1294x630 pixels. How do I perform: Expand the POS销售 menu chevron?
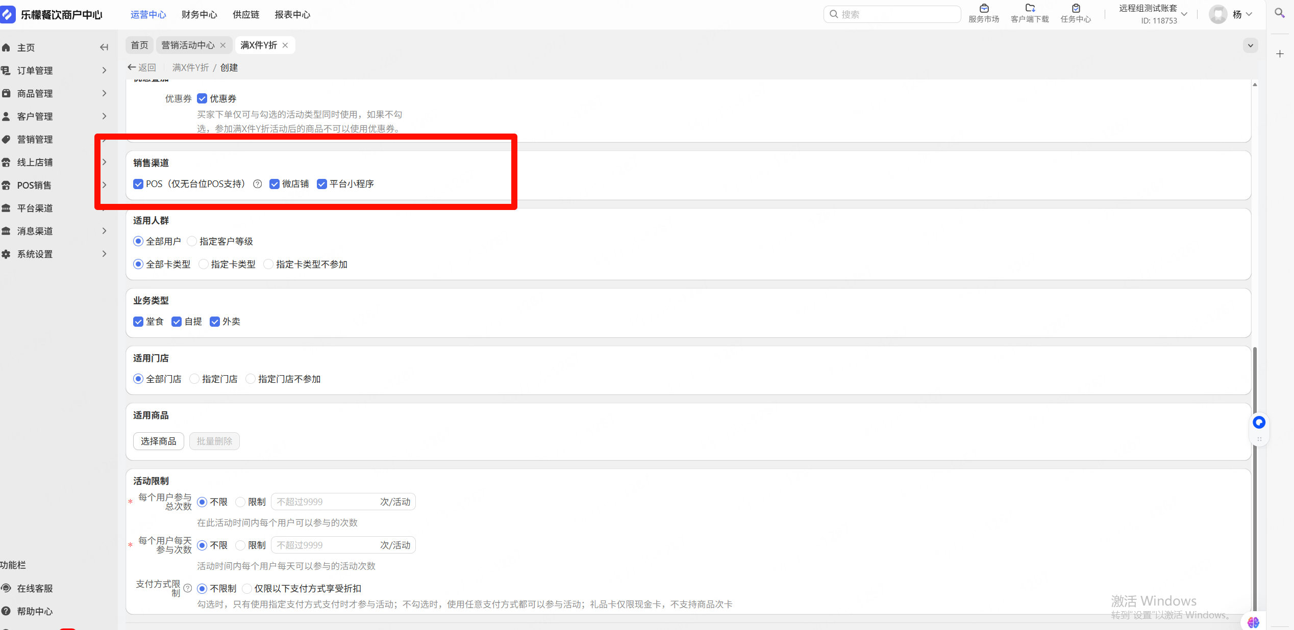coord(104,185)
